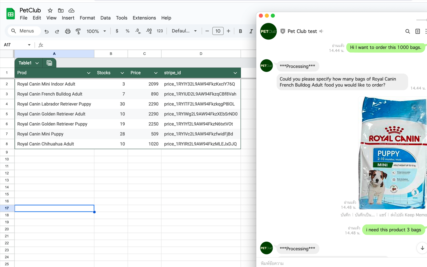Click the font size field showing 10
The height and width of the screenshot is (267, 427).
coord(218,31)
